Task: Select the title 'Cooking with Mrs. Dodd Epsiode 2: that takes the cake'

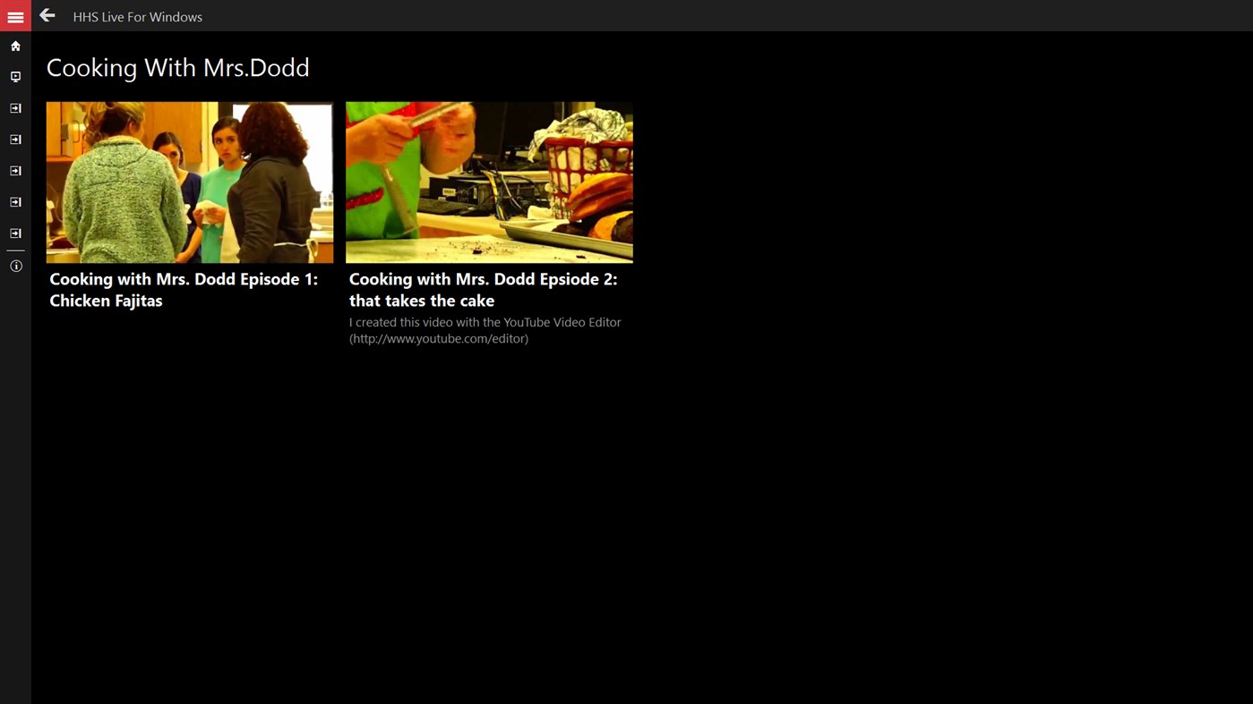Action: 483,290
